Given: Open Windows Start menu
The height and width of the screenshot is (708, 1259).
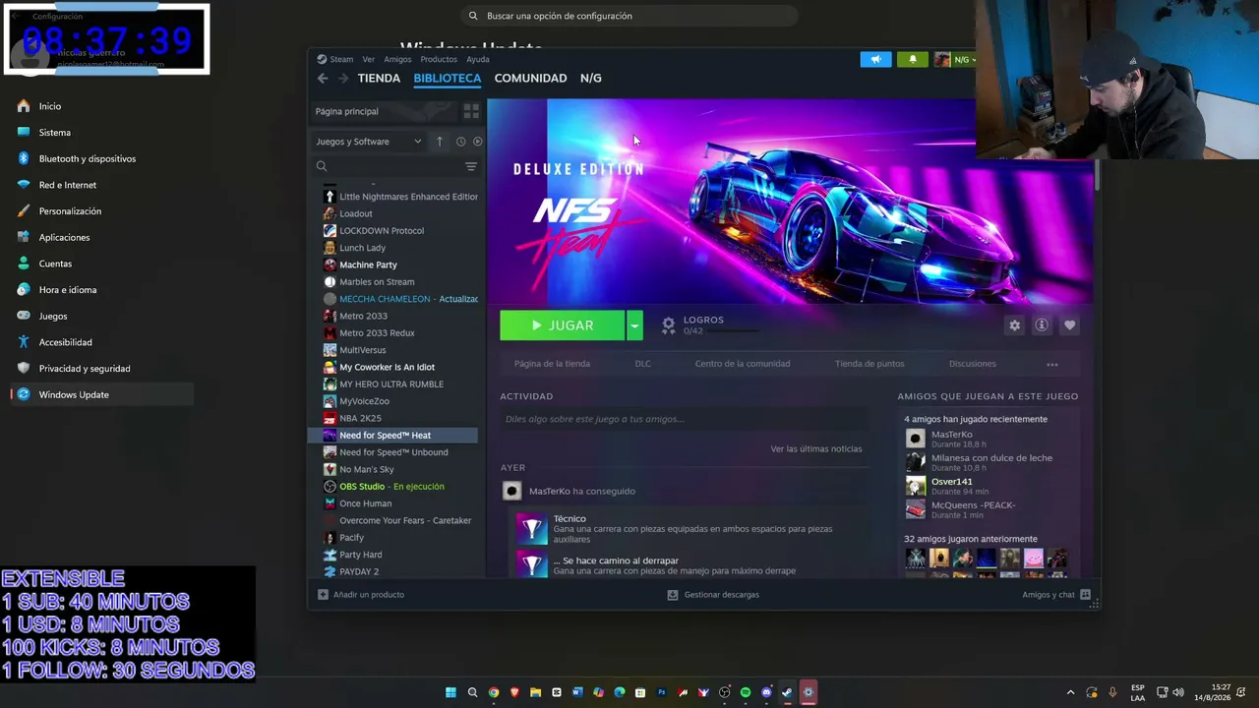Looking at the screenshot, I should (451, 692).
